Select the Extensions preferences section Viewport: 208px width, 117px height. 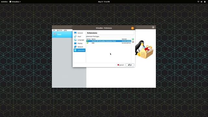[79, 50]
